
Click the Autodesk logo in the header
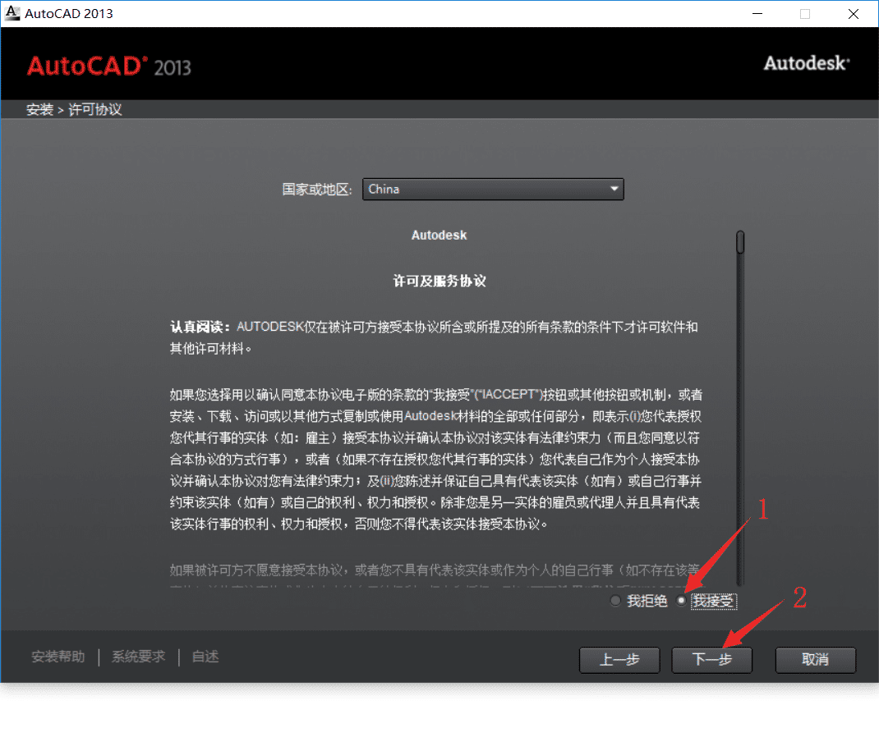[806, 63]
